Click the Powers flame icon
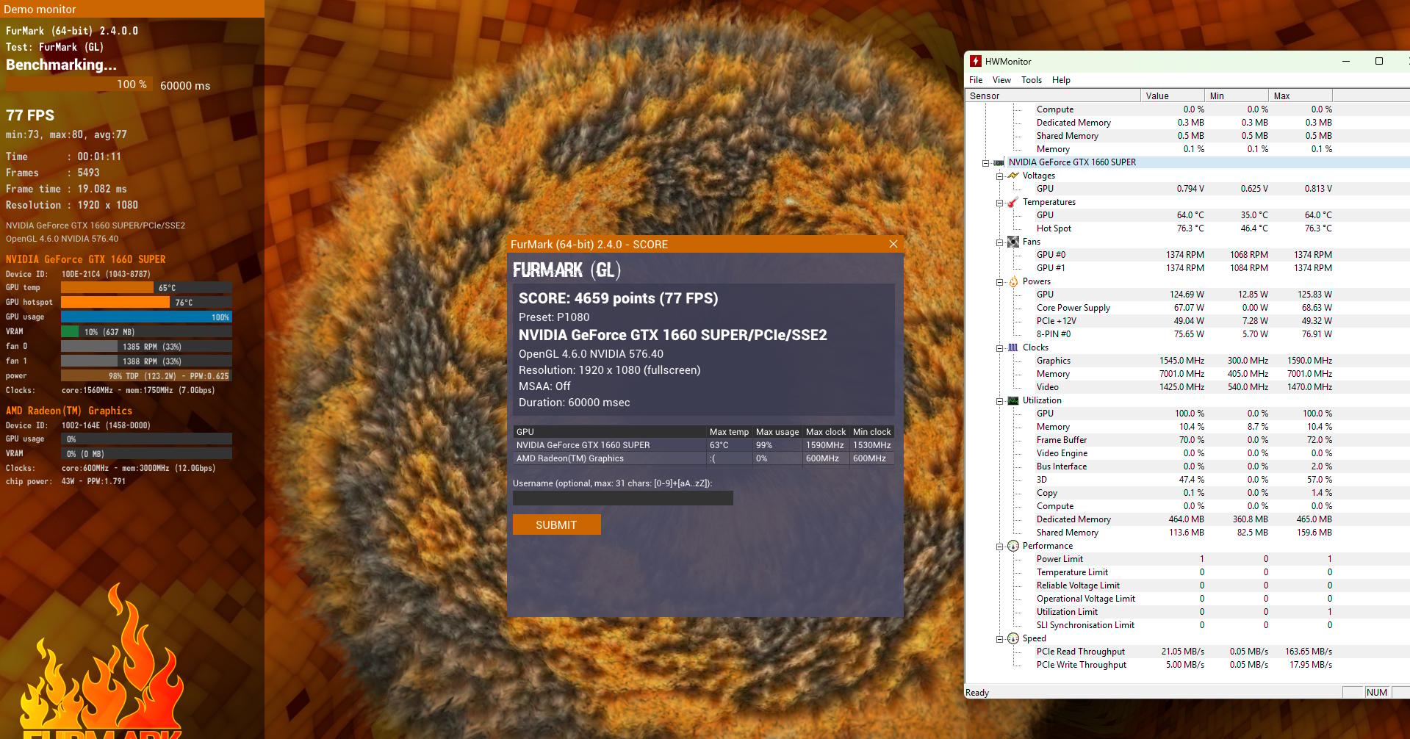The height and width of the screenshot is (739, 1410). point(1013,281)
